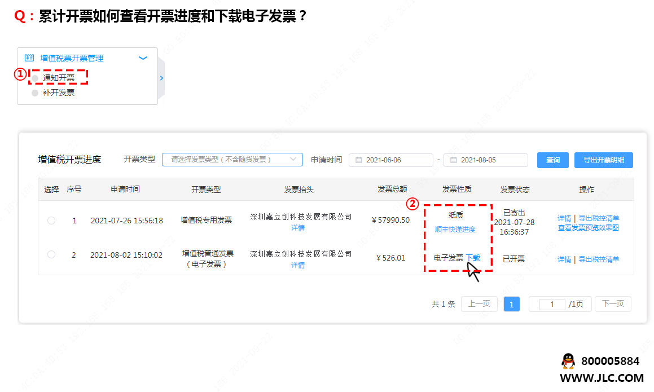Click 导出税控清单 for row 2
Viewport: 654px width, 392px height.
[598, 259]
